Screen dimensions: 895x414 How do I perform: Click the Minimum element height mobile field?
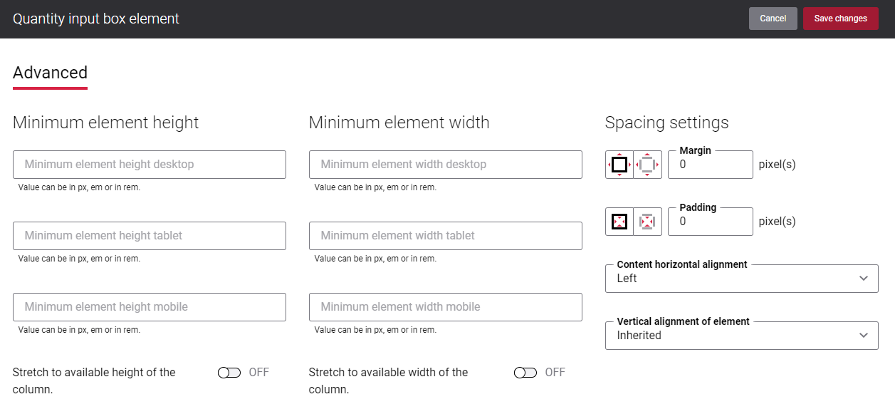click(150, 306)
